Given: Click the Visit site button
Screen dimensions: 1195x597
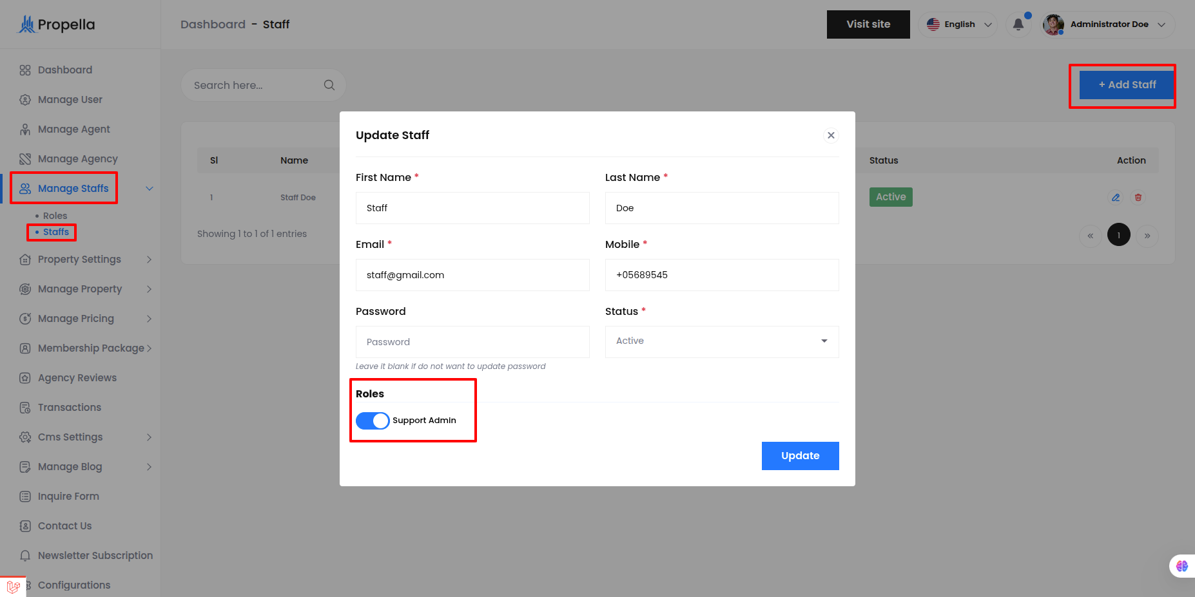Looking at the screenshot, I should (x=868, y=24).
